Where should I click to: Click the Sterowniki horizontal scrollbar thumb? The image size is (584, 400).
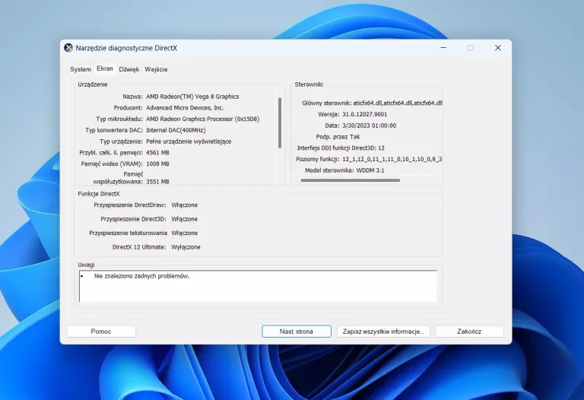351,180
